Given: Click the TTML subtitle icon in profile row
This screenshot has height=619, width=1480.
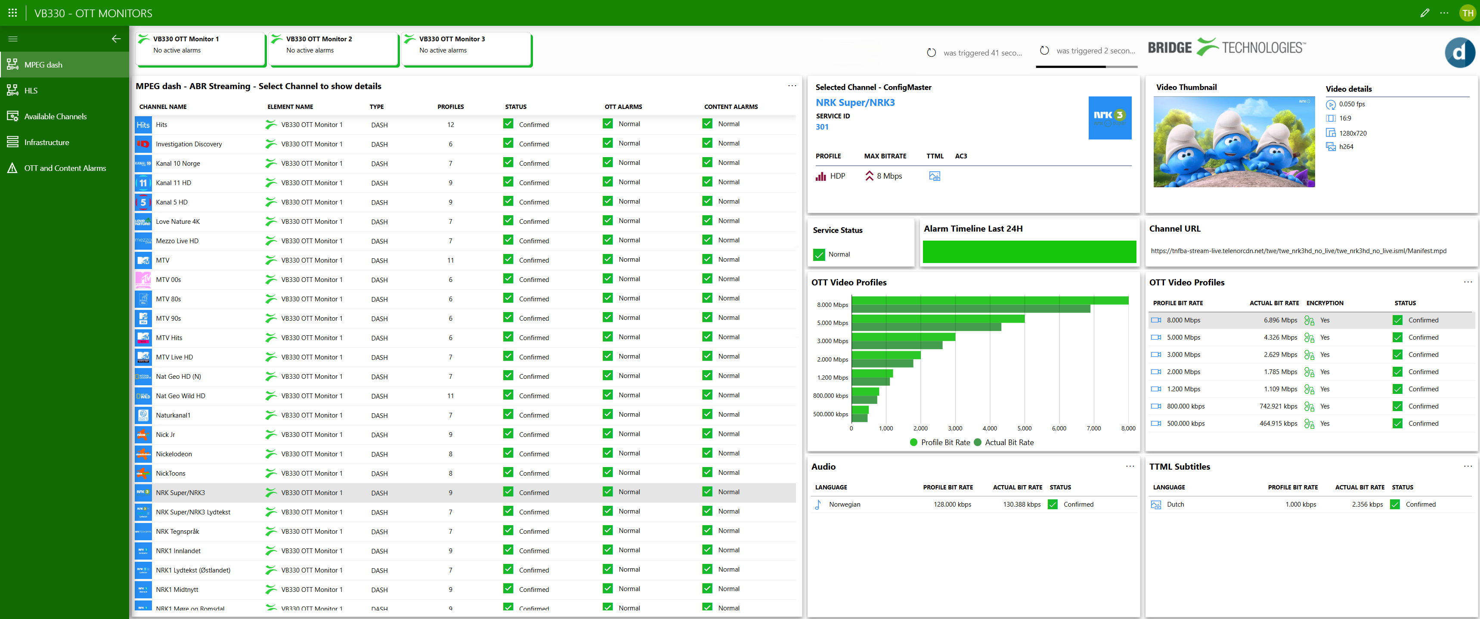Looking at the screenshot, I should click(x=934, y=176).
